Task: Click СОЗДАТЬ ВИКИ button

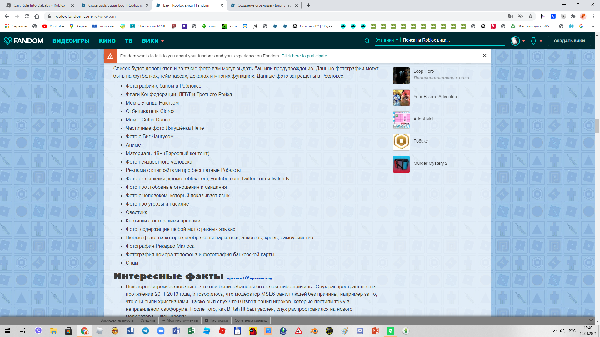Action: (x=569, y=41)
